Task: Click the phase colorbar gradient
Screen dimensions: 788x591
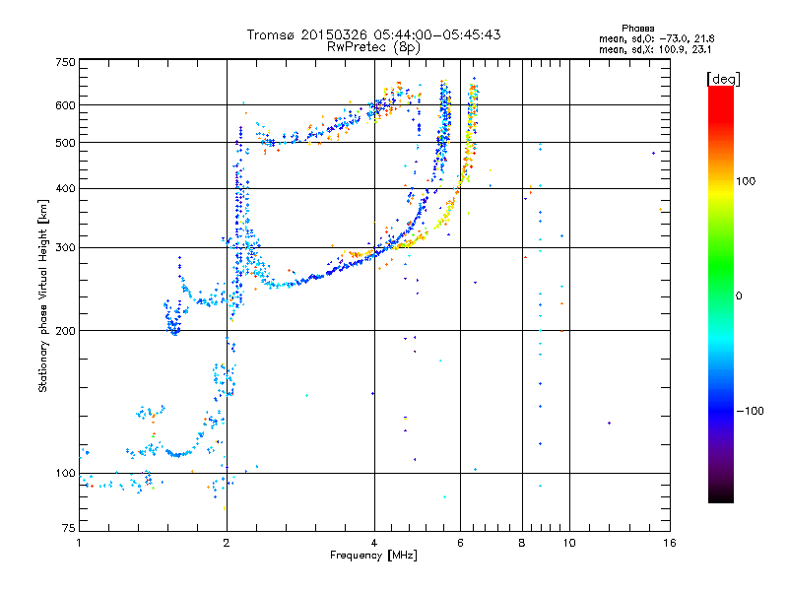Action: (x=721, y=295)
